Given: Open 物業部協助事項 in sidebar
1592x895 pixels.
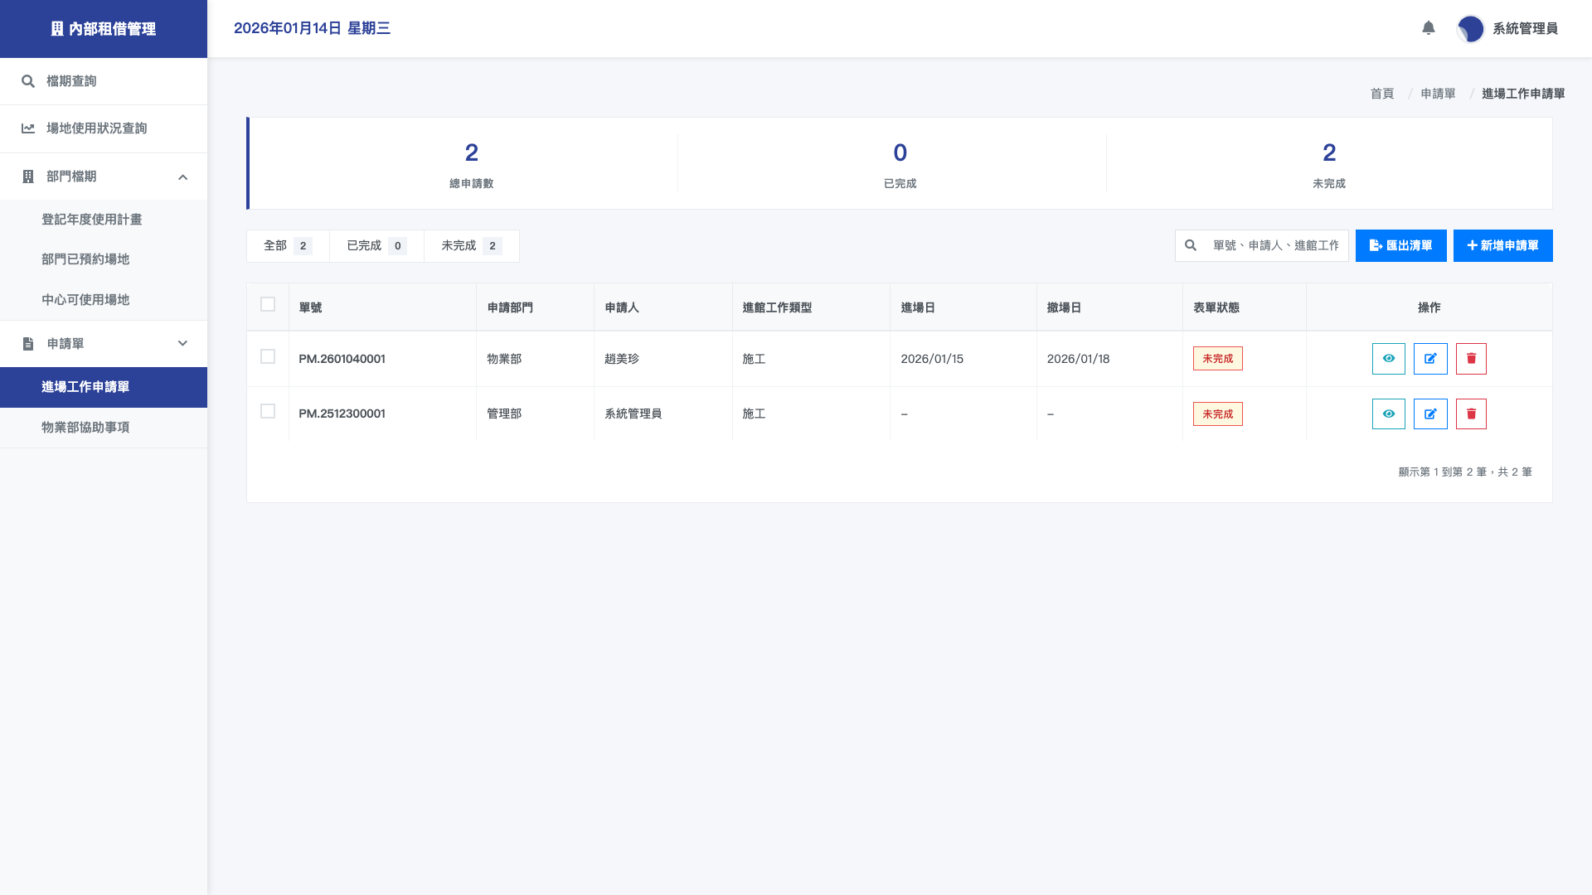Looking at the screenshot, I should click(85, 428).
